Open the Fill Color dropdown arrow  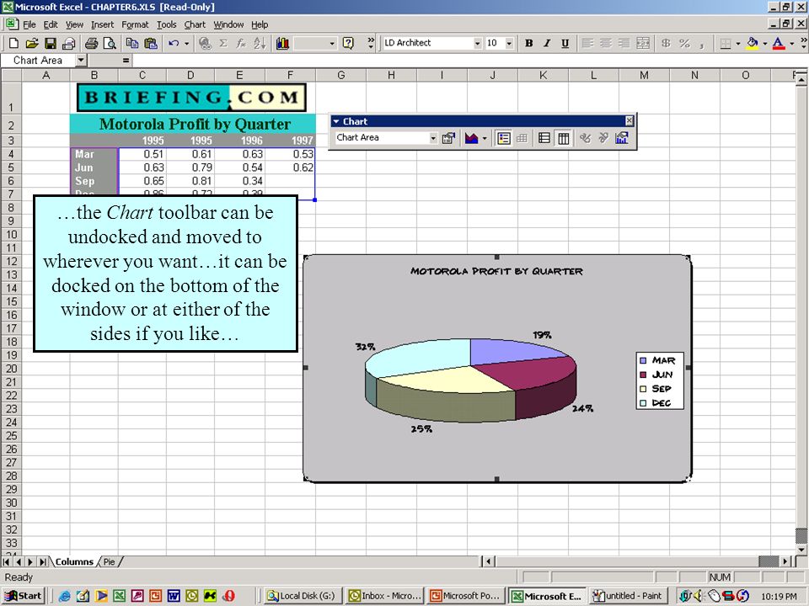point(764,43)
